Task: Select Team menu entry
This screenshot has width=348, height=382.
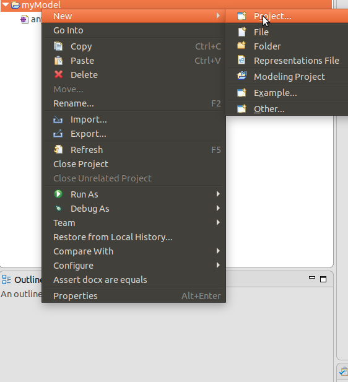Action: click(134, 223)
